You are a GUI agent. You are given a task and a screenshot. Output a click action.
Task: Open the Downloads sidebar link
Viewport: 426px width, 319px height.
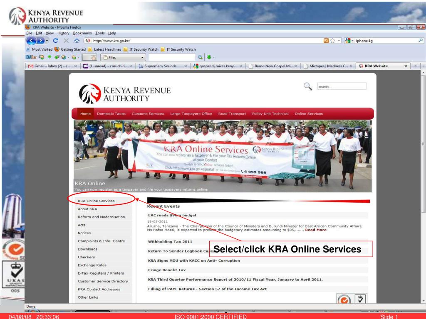(87, 249)
